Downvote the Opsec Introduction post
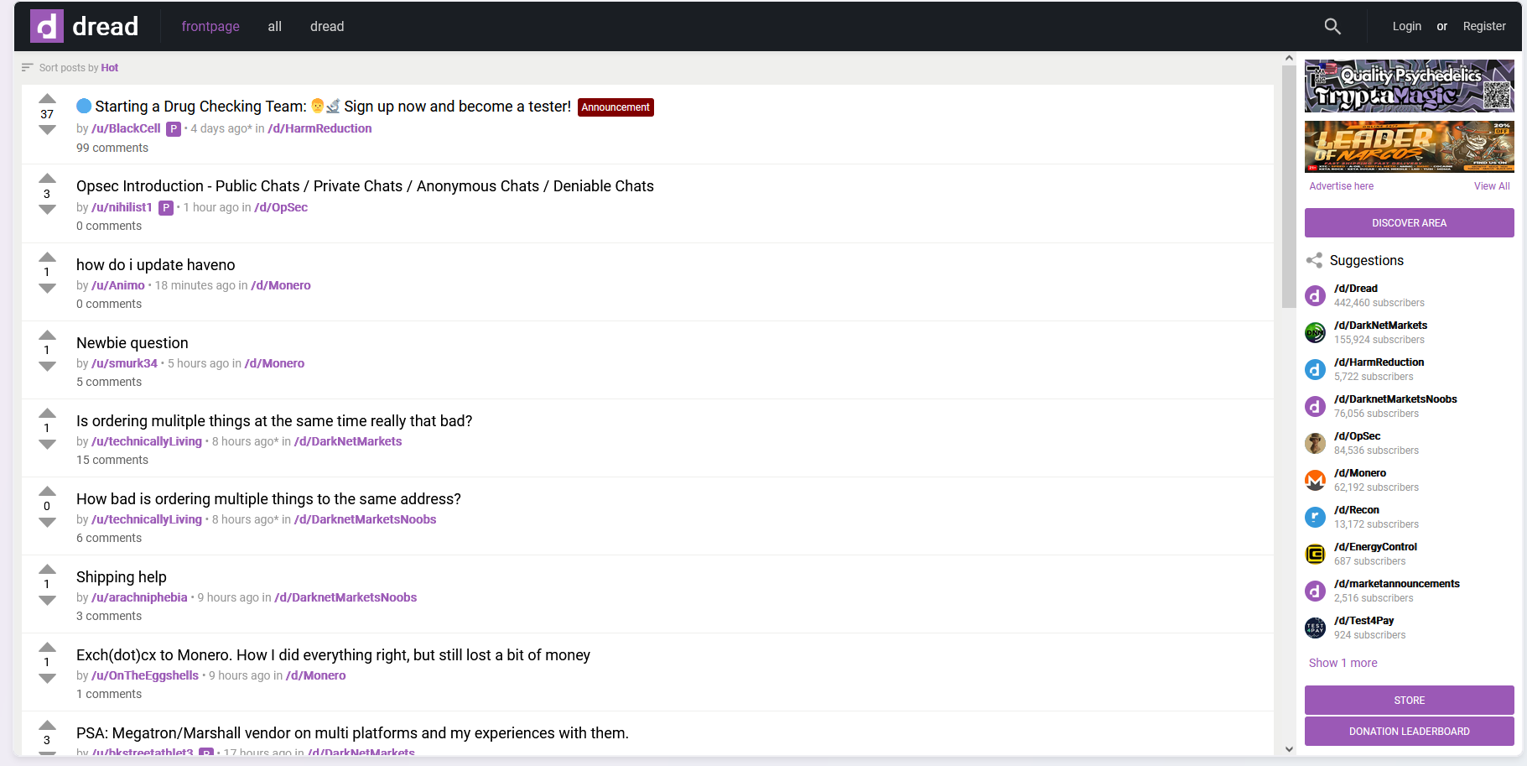The width and height of the screenshot is (1527, 766). [47, 210]
